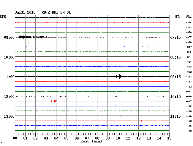
Task: Click the date label Jul31,2010
Action: (x=25, y=12)
